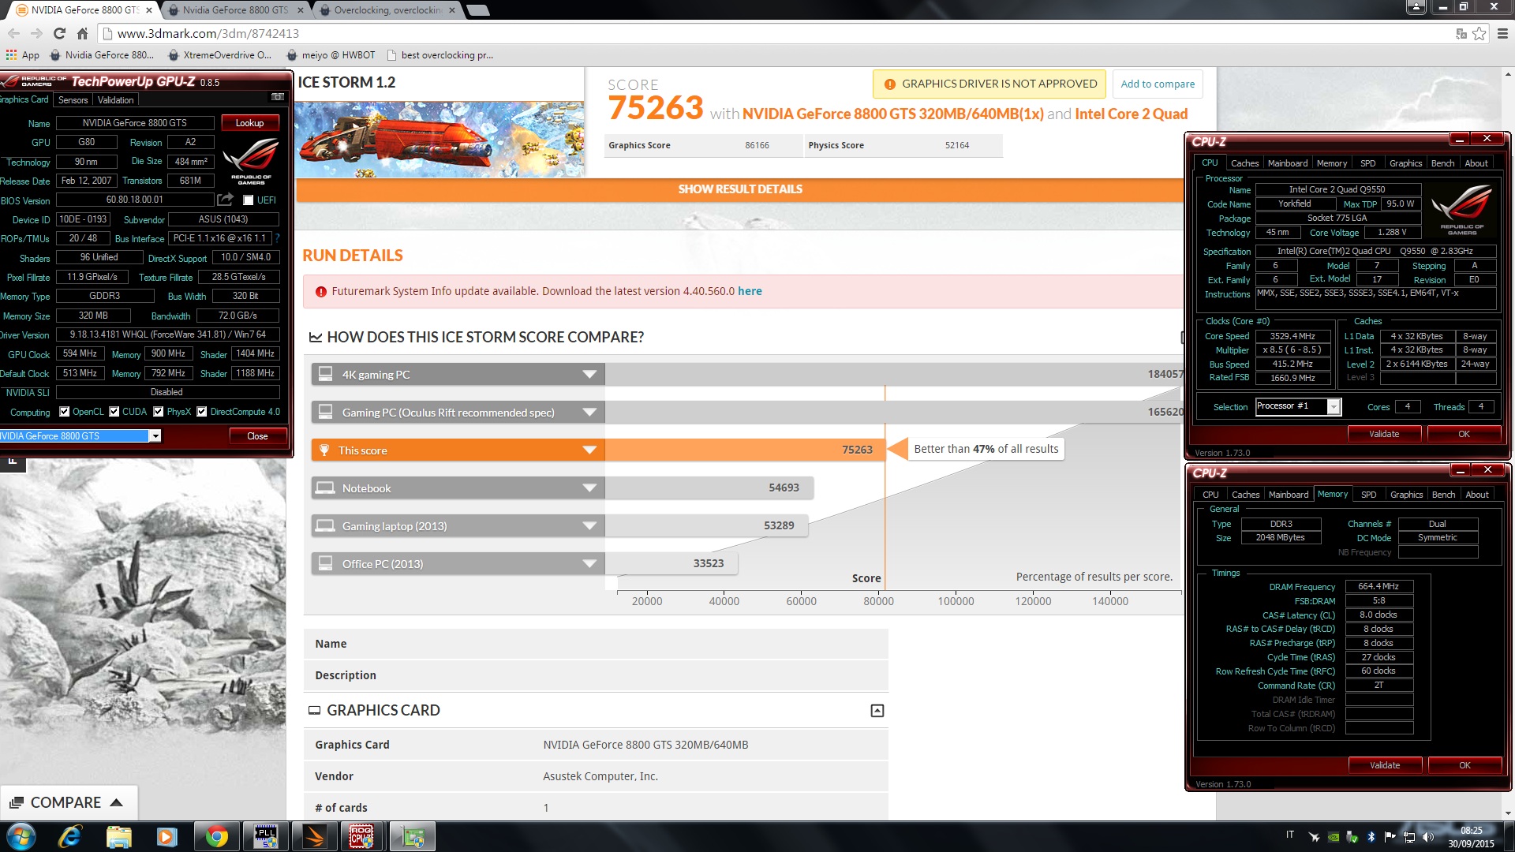
Task: Toggle the CUDA checkbox
Action: pos(114,412)
